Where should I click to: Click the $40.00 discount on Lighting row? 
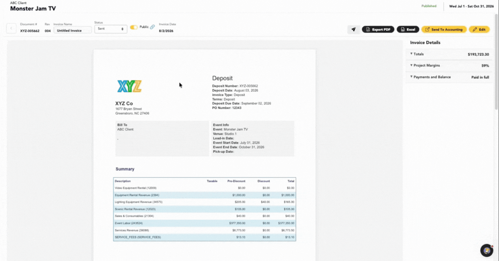click(x=265, y=202)
